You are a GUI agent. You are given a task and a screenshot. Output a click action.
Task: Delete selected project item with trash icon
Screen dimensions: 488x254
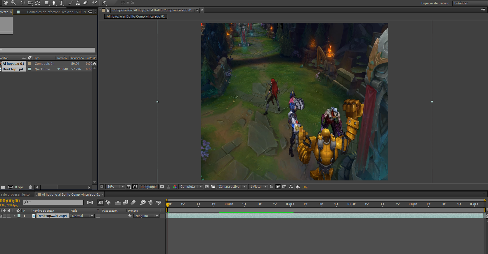click(x=30, y=187)
